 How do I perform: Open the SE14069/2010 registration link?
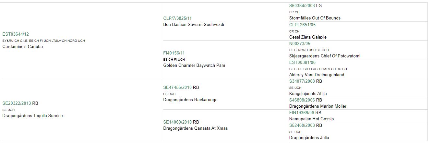177,122
